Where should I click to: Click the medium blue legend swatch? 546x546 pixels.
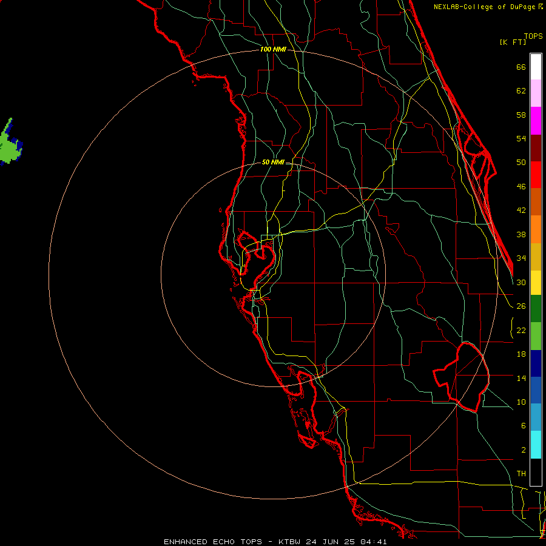click(x=536, y=390)
